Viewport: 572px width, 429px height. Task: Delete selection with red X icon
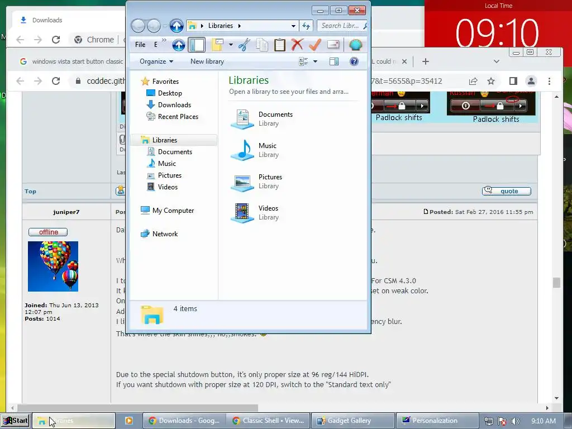pyautogui.click(x=297, y=45)
